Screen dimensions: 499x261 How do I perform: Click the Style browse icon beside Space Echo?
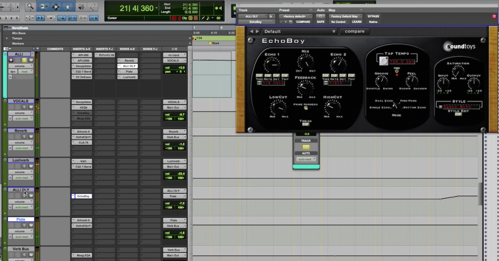click(441, 107)
